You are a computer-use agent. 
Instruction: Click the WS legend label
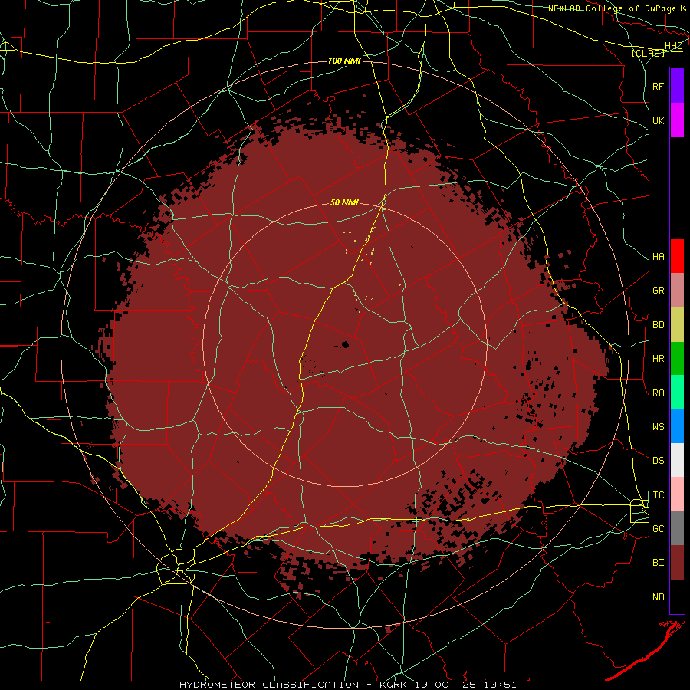coord(658,426)
